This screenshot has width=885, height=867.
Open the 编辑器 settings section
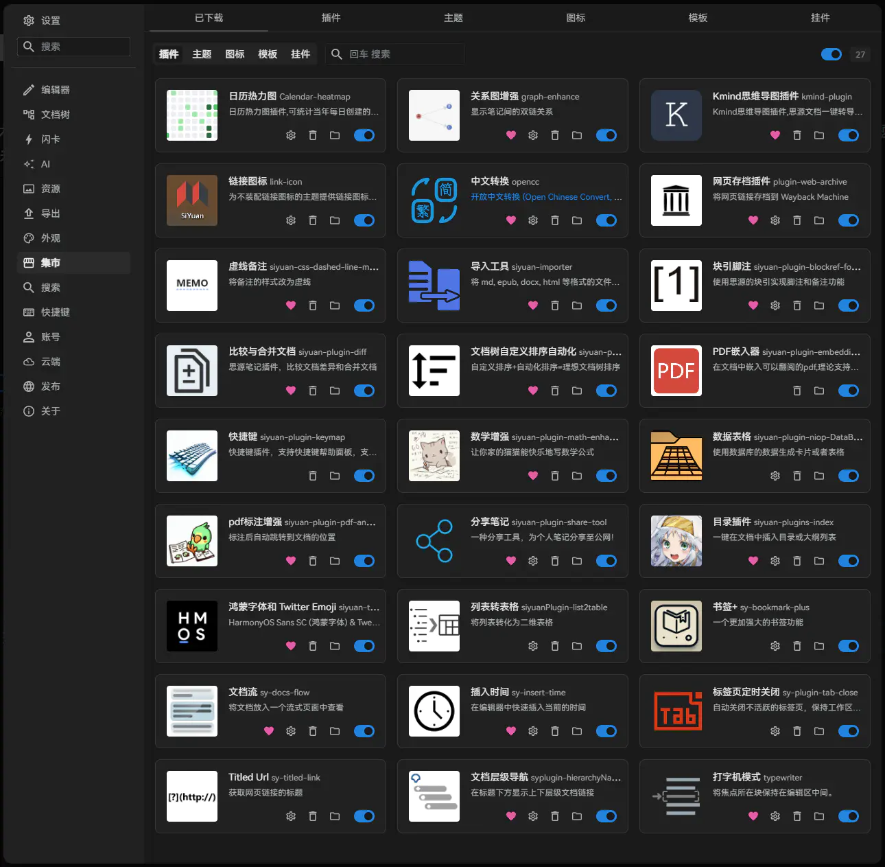tap(73, 90)
